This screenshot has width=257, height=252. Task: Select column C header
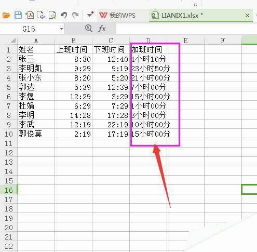click(111, 41)
